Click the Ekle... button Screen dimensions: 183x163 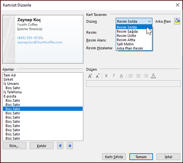coord(14,146)
